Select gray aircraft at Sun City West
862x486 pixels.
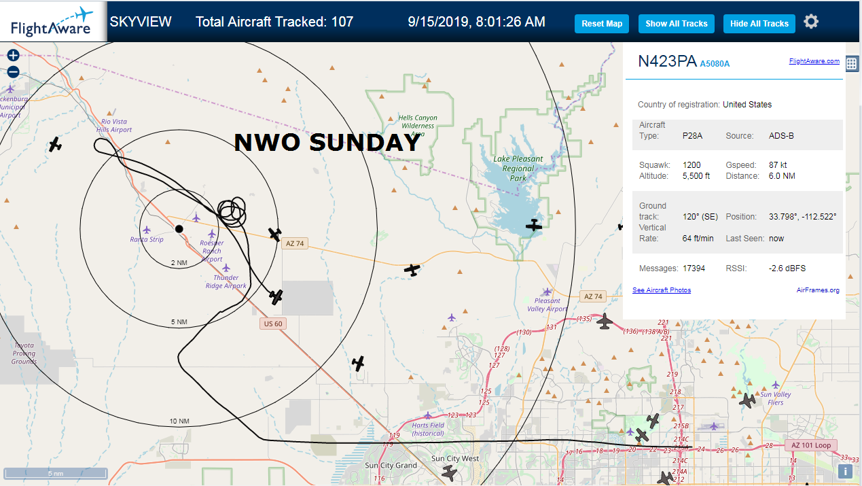[x=450, y=473]
